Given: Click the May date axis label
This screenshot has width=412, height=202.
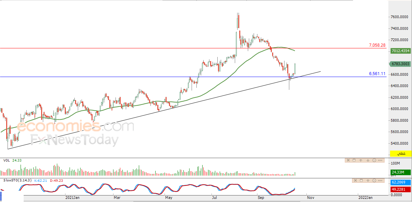Looking at the screenshot, I should pos(168,198).
